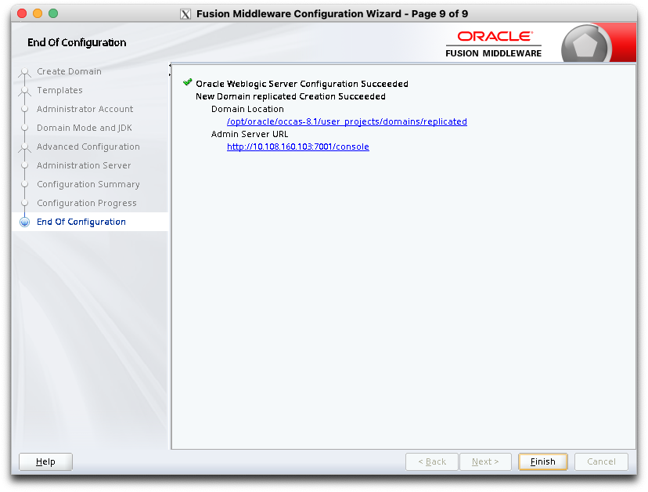Click the Administration Server step node
Viewport: 648px width, 492px height.
click(25, 165)
